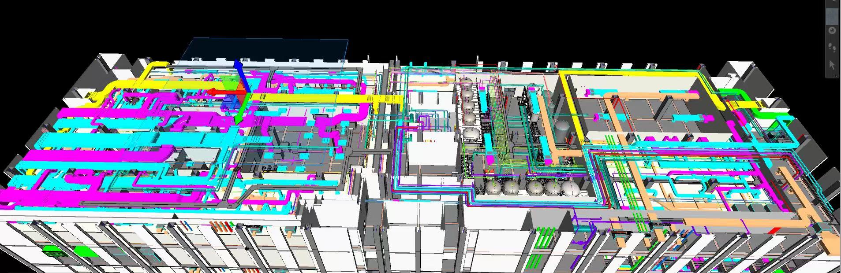The image size is (841, 273).
Task: Select a spherical tank in the bottom row
Action: click(x=512, y=187)
